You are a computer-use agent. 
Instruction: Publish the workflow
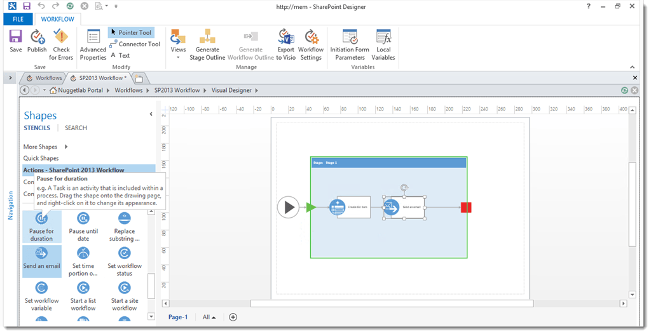pyautogui.click(x=37, y=41)
